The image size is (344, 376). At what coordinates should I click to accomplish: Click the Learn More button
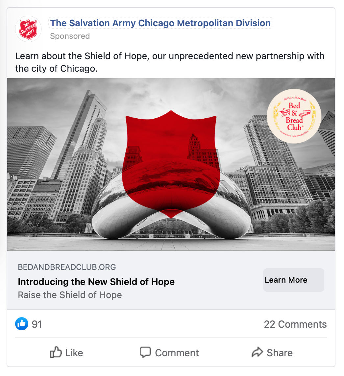pos(293,280)
